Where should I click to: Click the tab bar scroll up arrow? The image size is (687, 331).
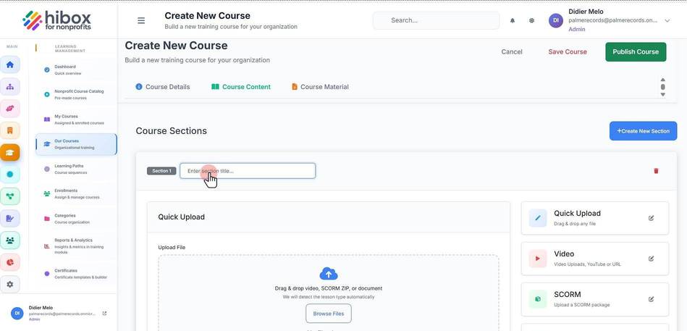[x=663, y=80]
